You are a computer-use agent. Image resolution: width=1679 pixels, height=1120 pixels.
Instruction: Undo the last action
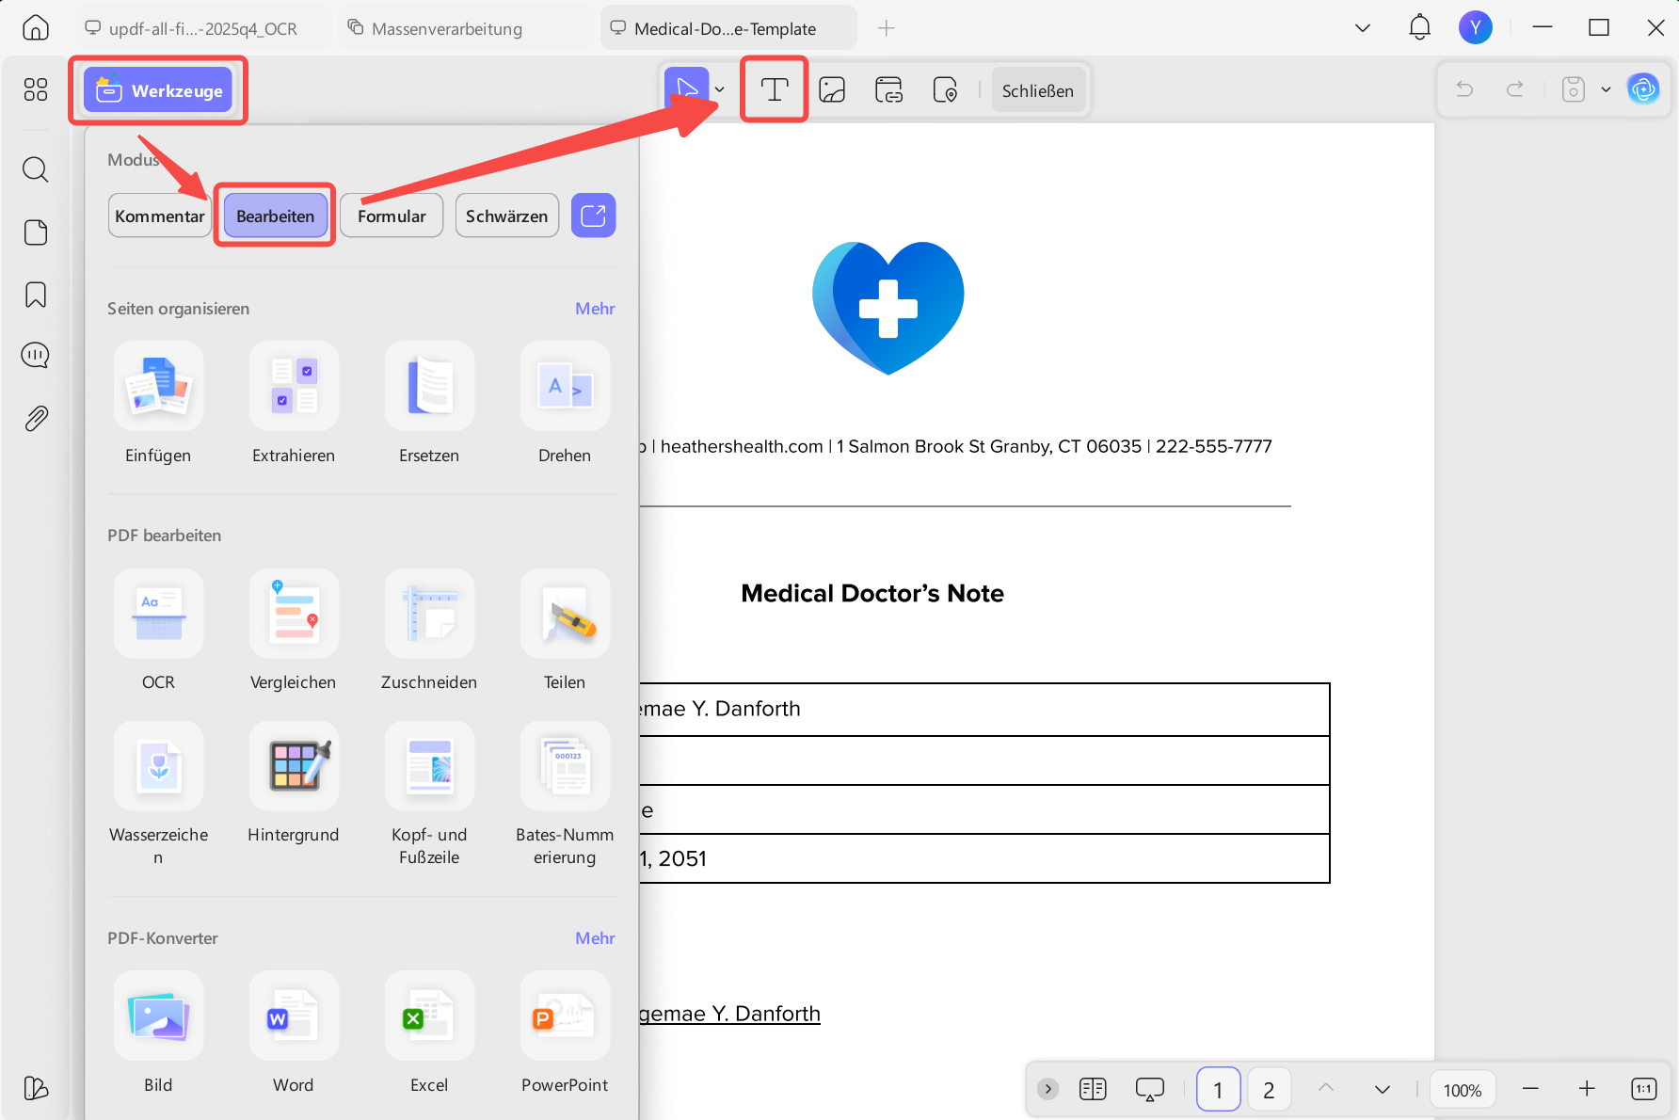point(1465,89)
